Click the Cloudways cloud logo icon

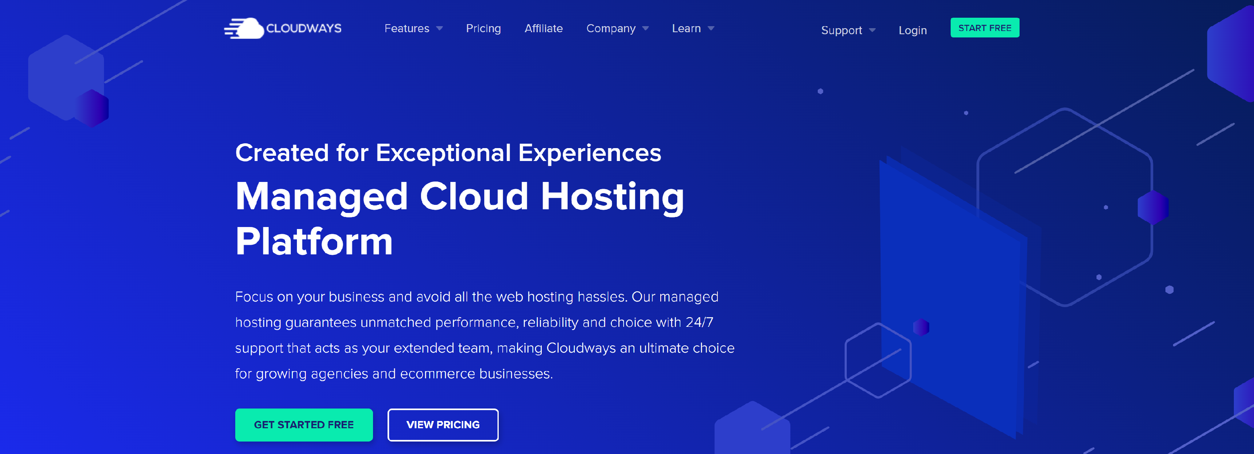point(244,28)
